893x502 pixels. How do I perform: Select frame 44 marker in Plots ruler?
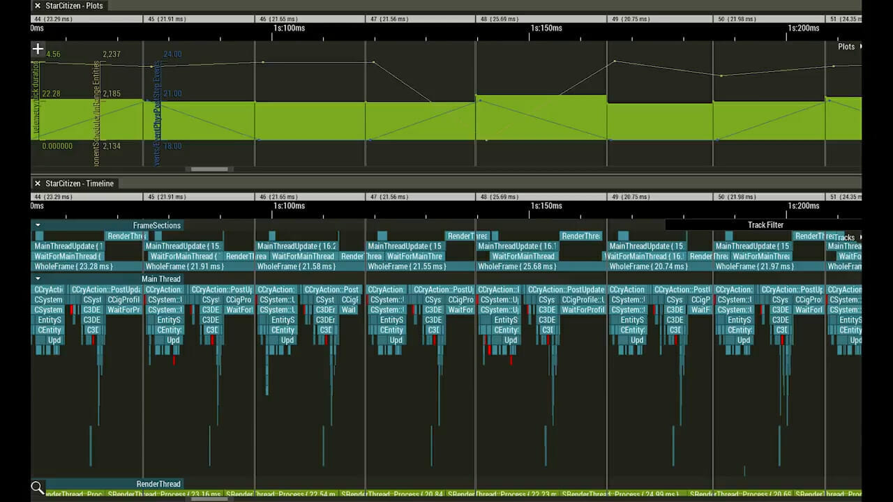pyautogui.click(x=86, y=19)
